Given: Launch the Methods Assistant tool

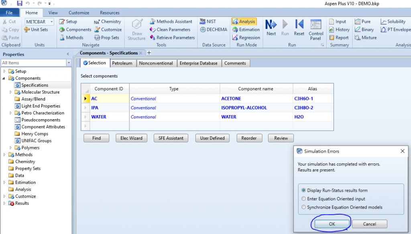Looking at the screenshot, I should 171,22.
